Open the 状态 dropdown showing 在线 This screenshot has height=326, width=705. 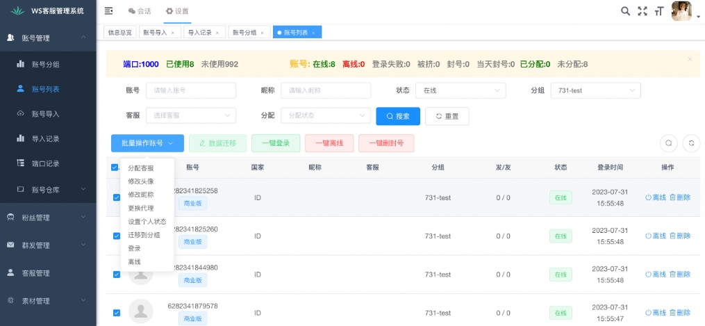[x=460, y=90]
